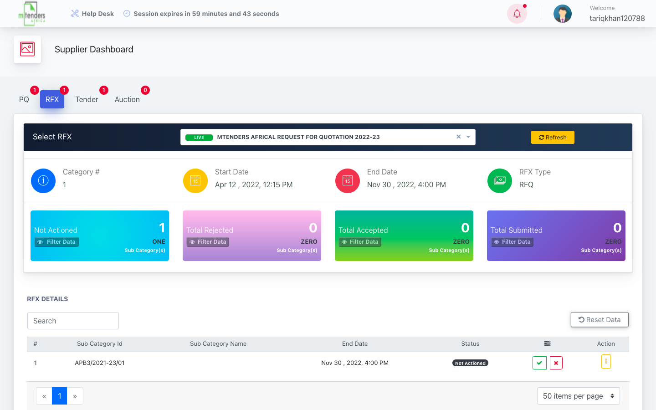Open the user profile avatar
Image resolution: width=656 pixels, height=410 pixels.
[563, 14]
